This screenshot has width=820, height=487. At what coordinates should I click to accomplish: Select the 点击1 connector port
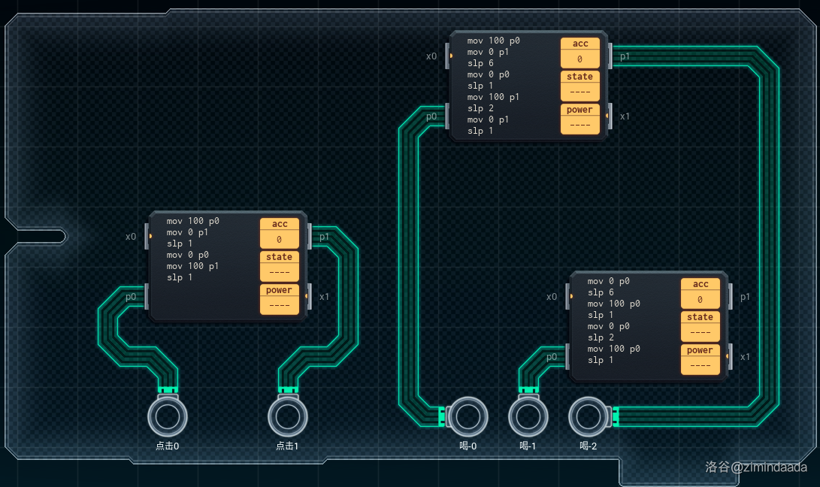pos(287,416)
